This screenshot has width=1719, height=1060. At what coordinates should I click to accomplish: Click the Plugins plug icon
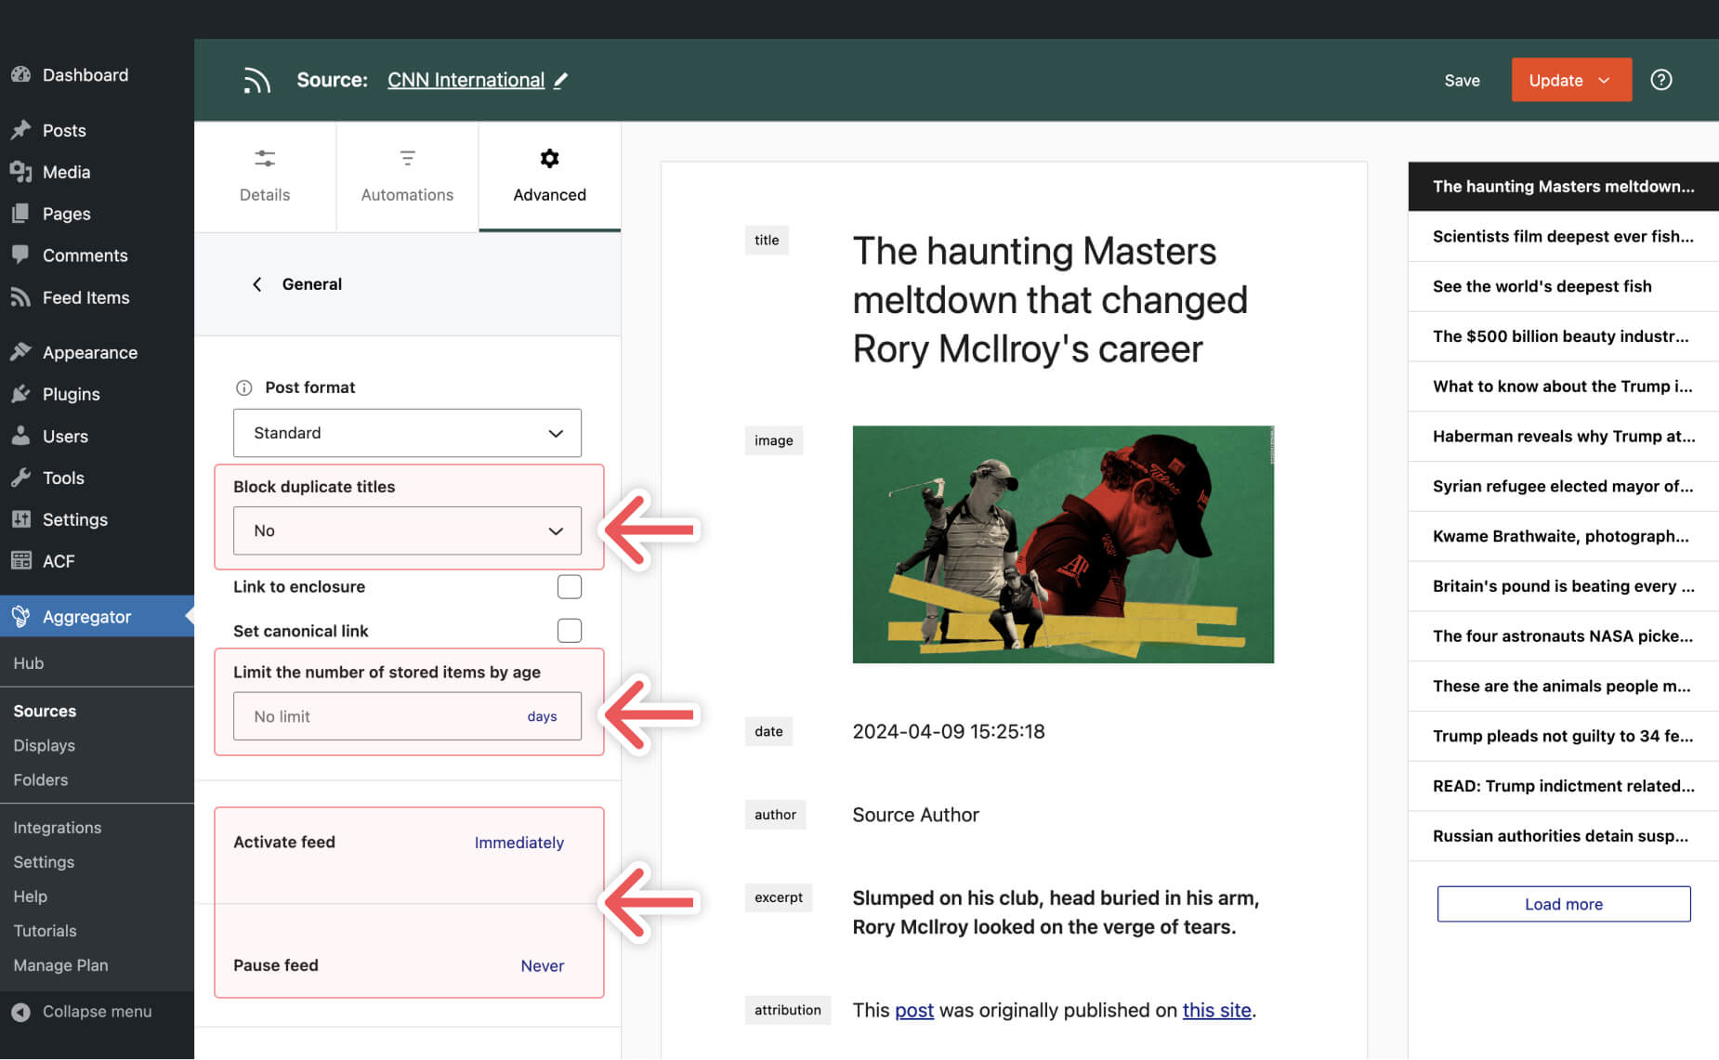(20, 394)
